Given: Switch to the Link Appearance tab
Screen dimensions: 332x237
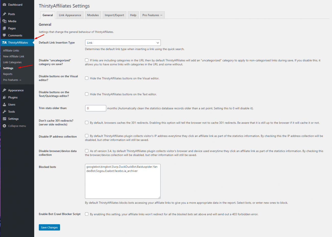Looking at the screenshot, I should tap(70, 15).
